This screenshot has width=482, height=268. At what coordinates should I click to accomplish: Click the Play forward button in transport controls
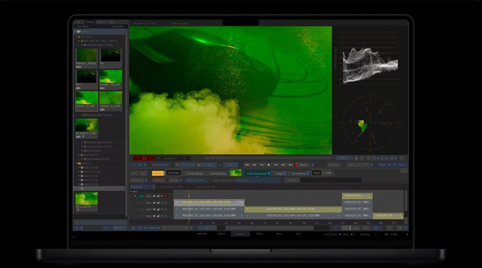tap(276, 165)
